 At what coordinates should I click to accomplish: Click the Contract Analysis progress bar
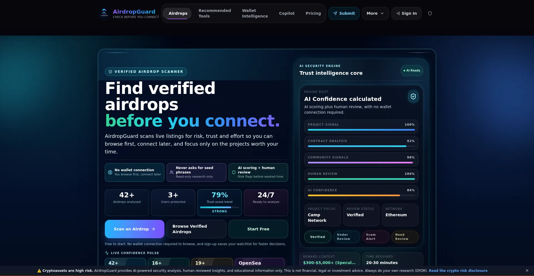coord(361,146)
